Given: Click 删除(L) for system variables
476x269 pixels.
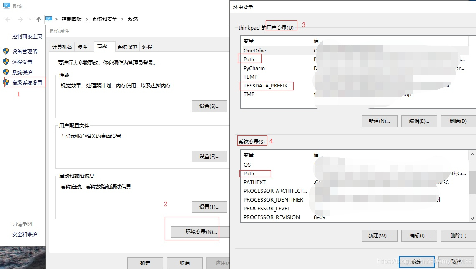Looking at the screenshot, I should coord(458,235).
